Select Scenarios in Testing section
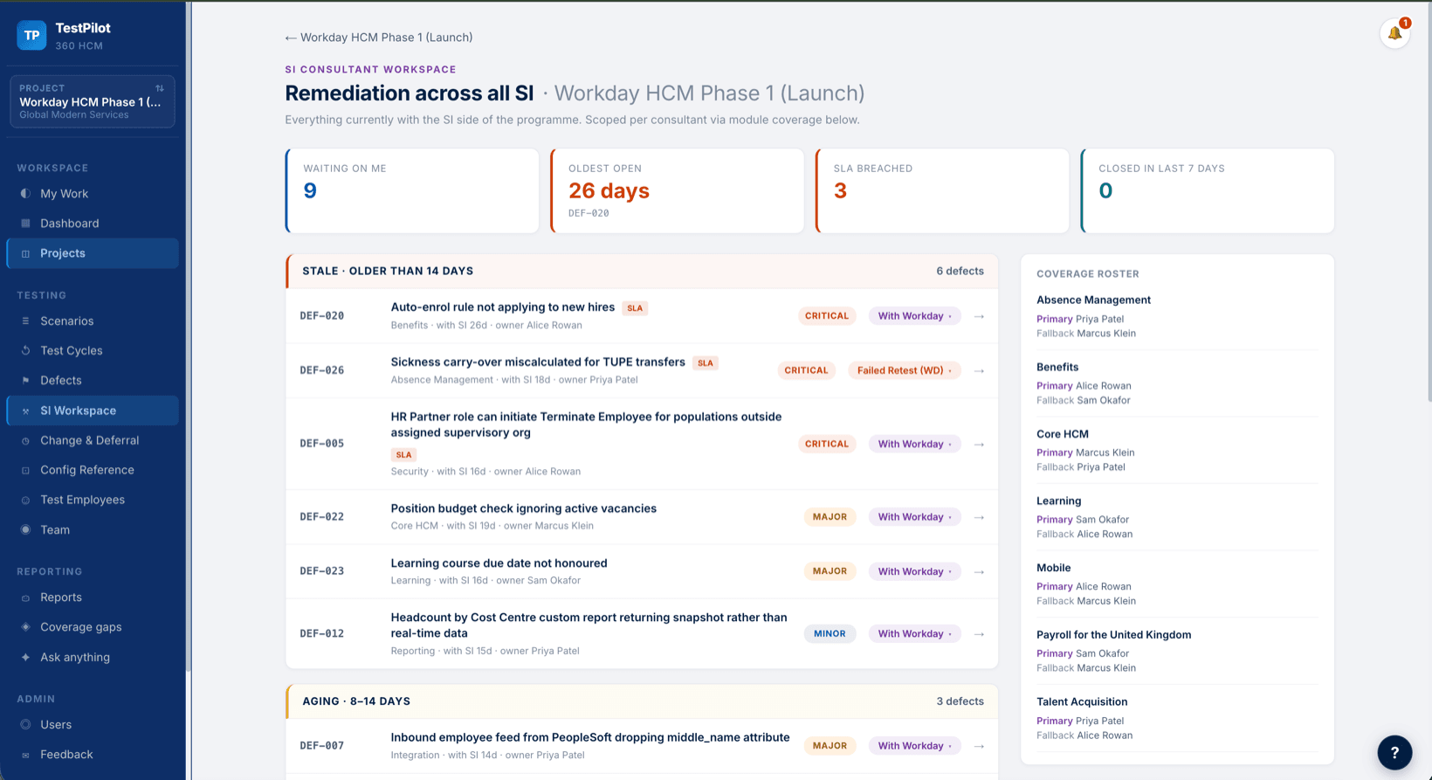Screen dimensions: 1432x780 tap(93, 321)
